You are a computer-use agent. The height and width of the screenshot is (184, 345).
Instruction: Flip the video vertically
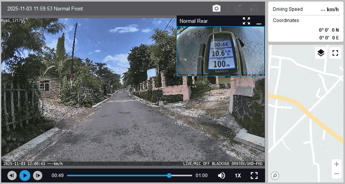tap(238, 9)
